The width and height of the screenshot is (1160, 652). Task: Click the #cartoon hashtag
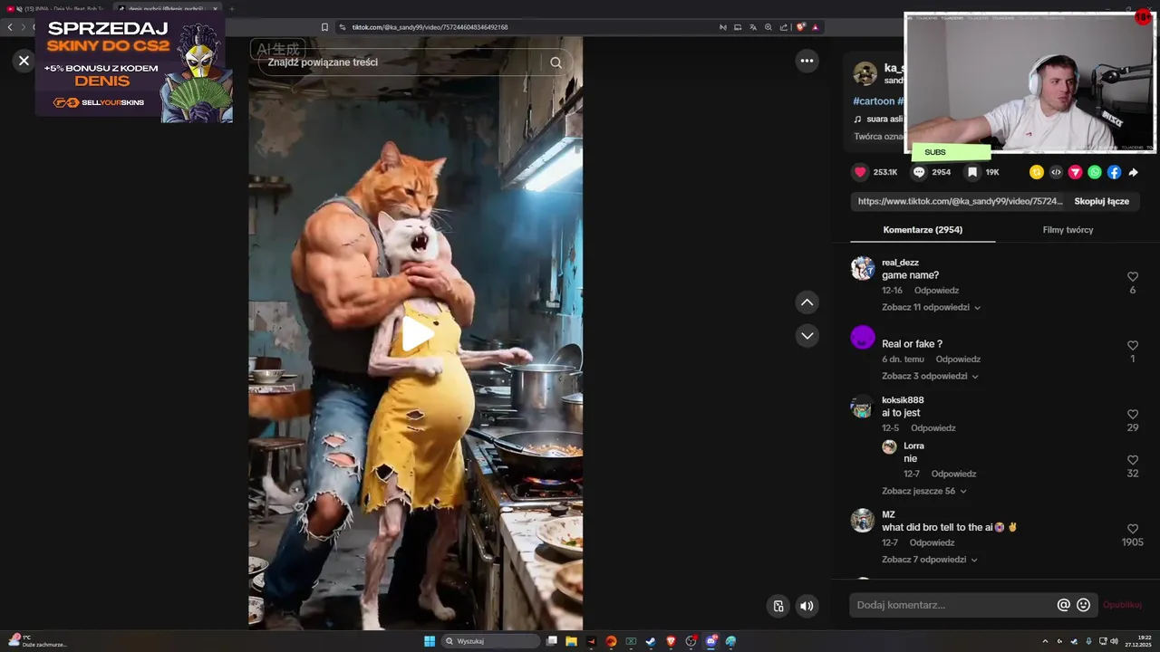874,101
